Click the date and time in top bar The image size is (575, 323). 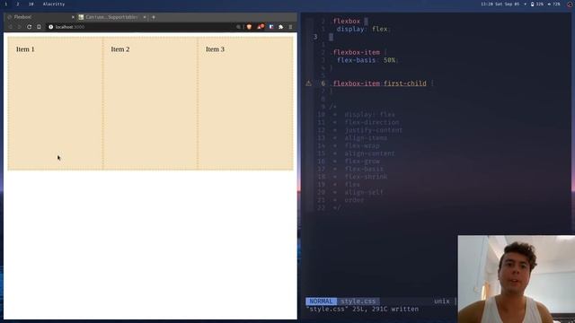500,4
